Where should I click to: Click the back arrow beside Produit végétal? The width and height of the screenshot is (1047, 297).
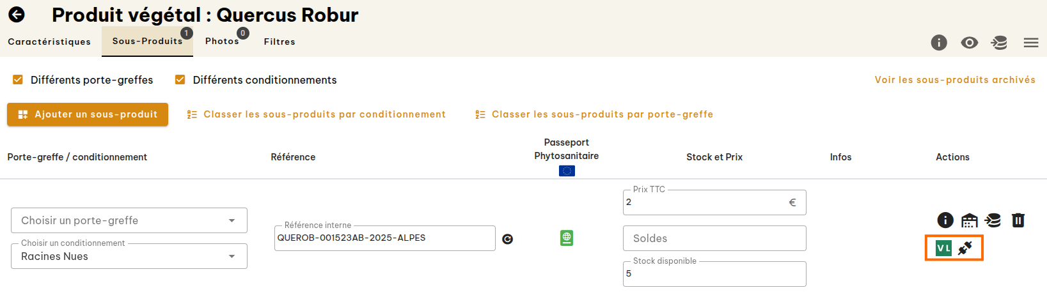17,15
